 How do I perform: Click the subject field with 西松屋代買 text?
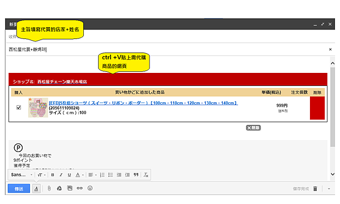tap(167, 50)
